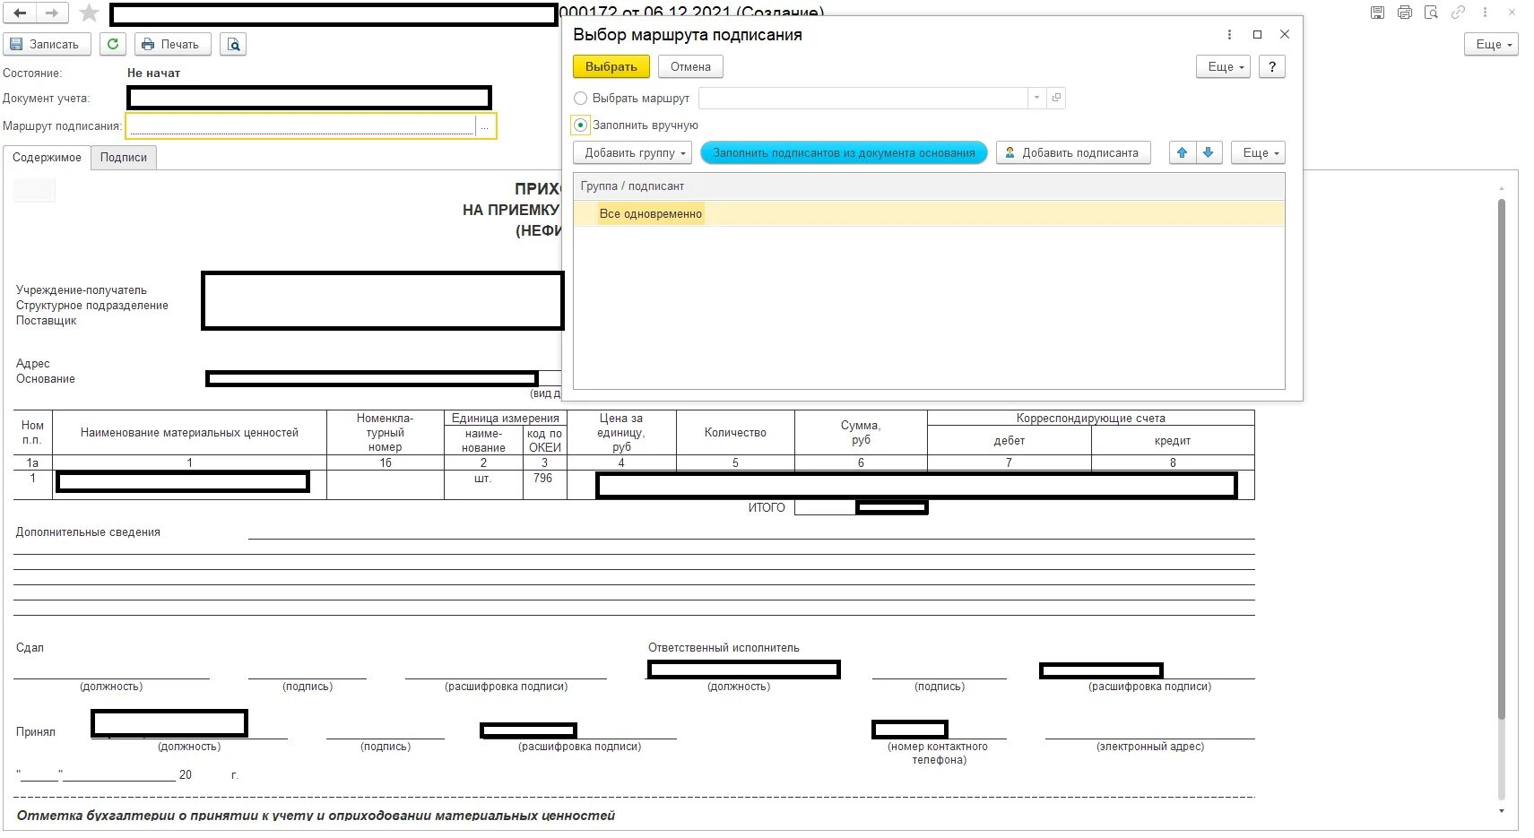Open the "Еще" menu next to the arrows
Viewport: 1534px width, 838px height.
point(1258,153)
